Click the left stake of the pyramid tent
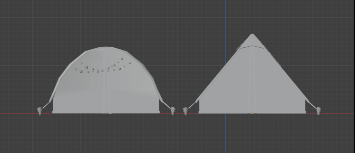 click(x=185, y=111)
